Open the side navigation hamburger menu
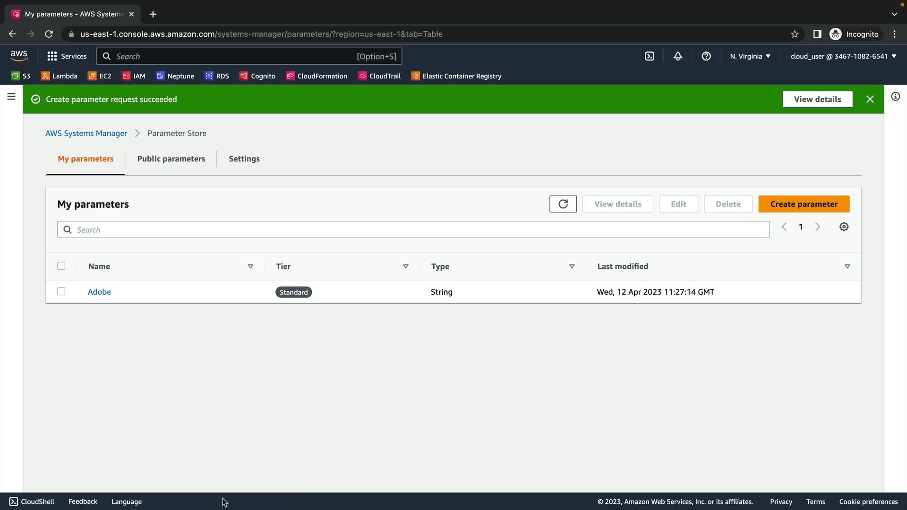The height and width of the screenshot is (510, 907). click(x=11, y=97)
